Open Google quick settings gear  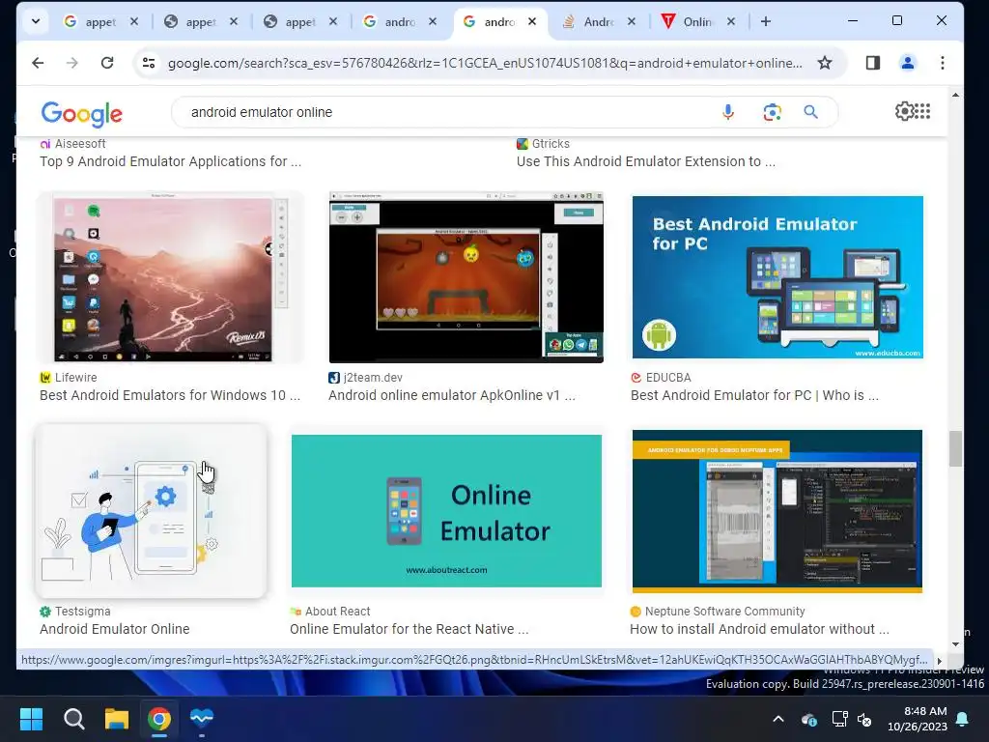click(x=904, y=112)
